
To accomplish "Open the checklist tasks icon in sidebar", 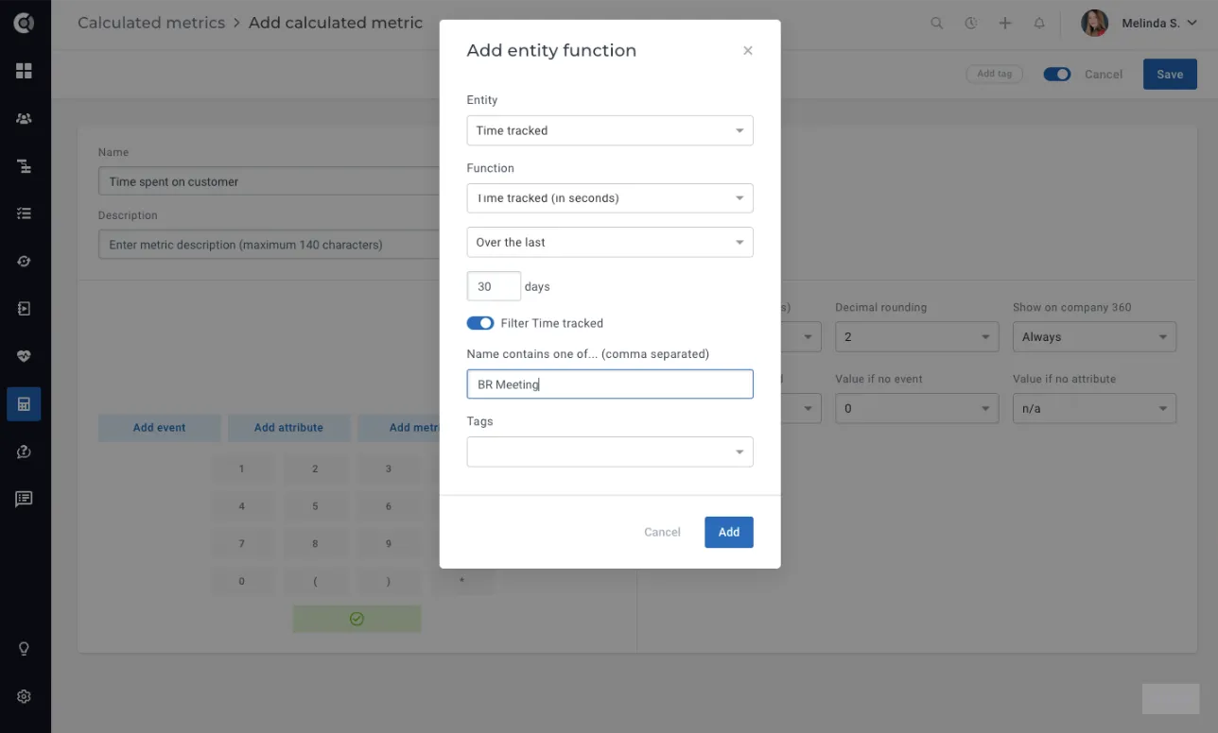I will [x=24, y=213].
